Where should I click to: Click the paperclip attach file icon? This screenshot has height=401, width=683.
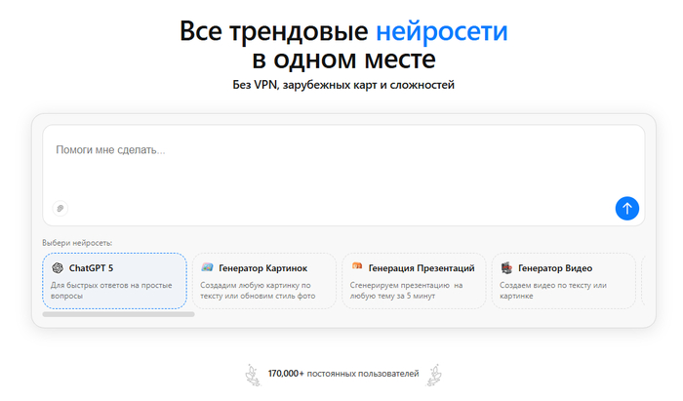60,208
